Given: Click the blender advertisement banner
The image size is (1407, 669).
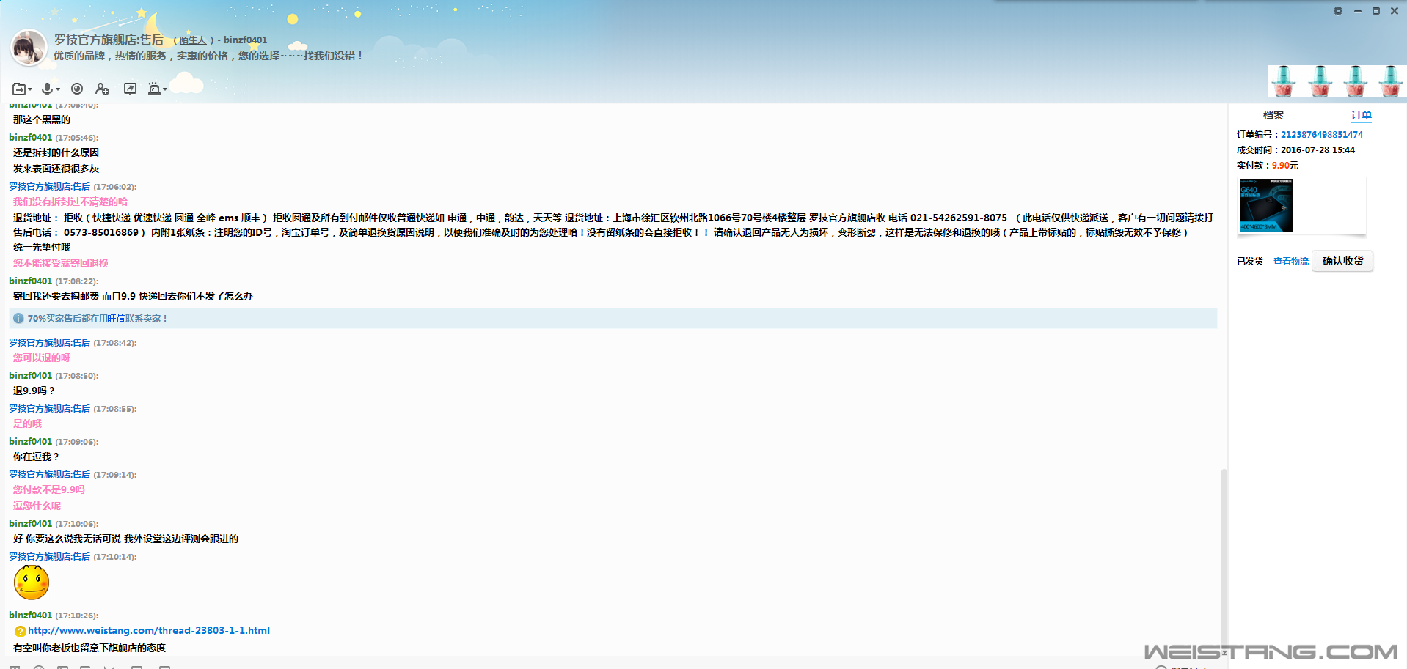Looking at the screenshot, I should tap(1337, 81).
